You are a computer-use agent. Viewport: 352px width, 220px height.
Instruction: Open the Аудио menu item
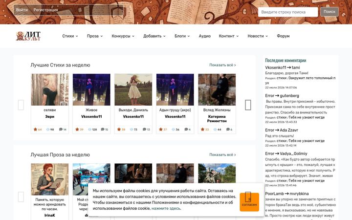pos(204,36)
